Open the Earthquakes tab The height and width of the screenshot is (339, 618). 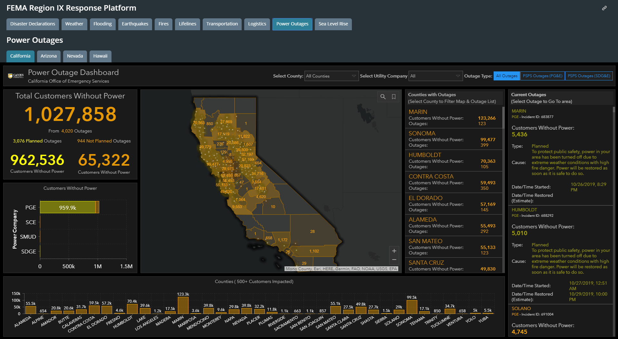pyautogui.click(x=135, y=24)
